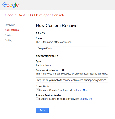Screen dimensions: 115x119
Task: Click the 'Receiver Application URL' label
Action: (x=50, y=70)
